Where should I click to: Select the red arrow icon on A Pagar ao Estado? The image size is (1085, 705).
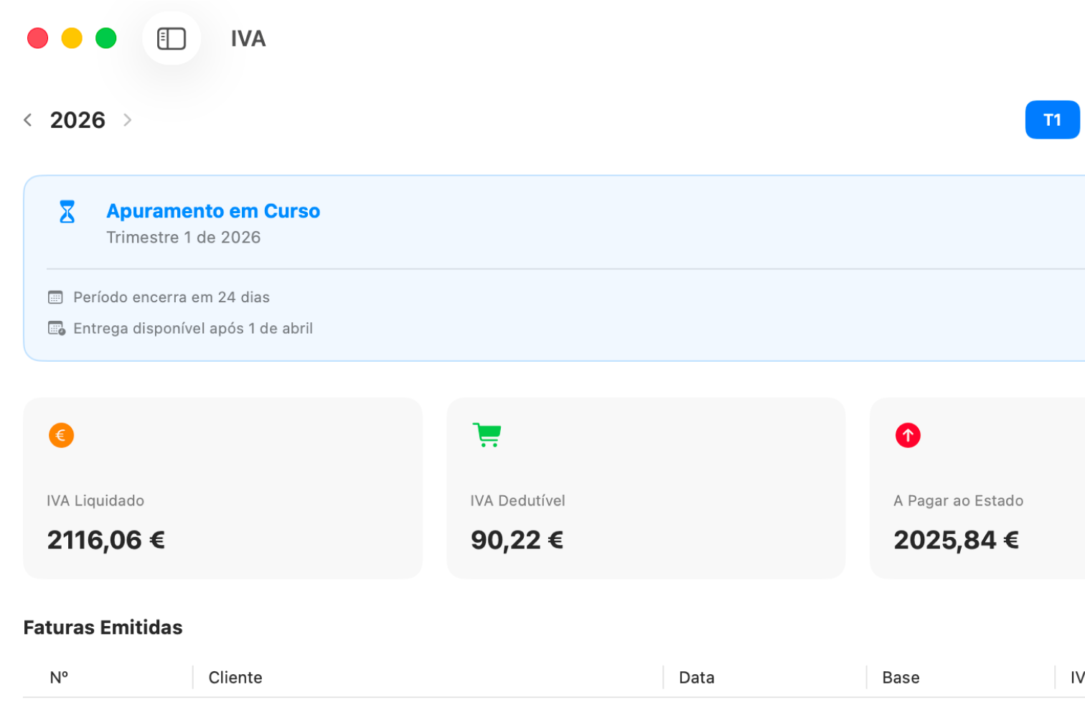click(x=907, y=435)
